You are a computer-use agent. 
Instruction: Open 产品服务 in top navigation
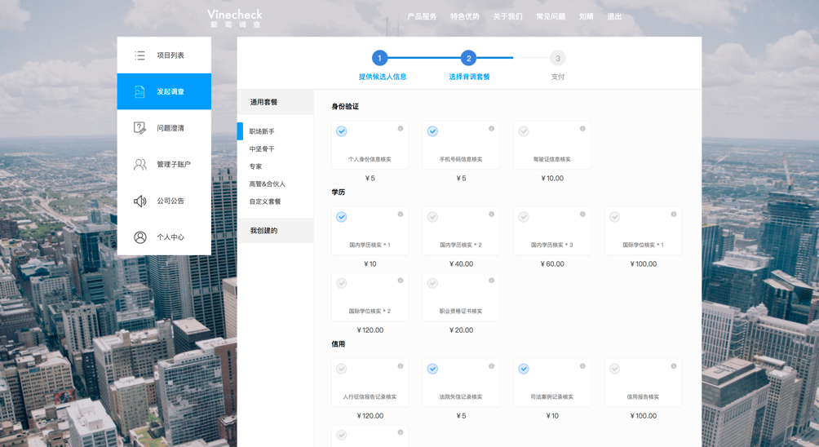click(422, 17)
